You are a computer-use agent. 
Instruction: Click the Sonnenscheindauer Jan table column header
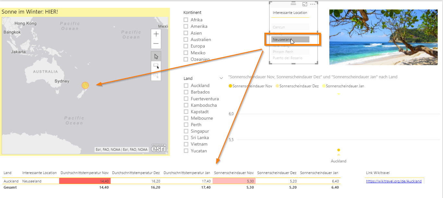[319, 173]
